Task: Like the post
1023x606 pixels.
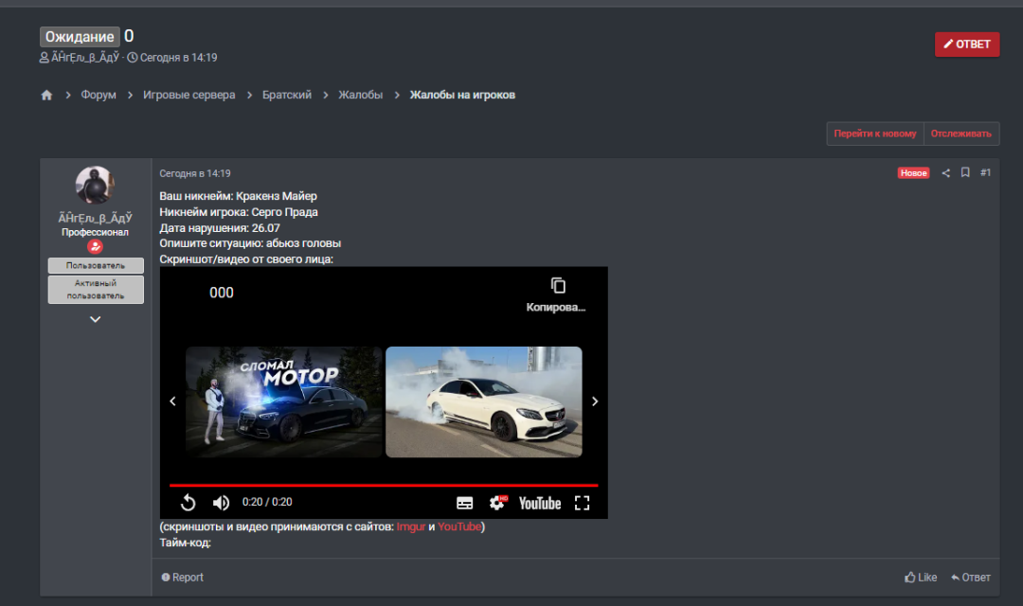Action: click(921, 578)
